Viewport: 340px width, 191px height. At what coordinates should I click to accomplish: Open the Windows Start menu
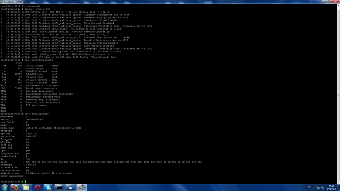pos(5,187)
